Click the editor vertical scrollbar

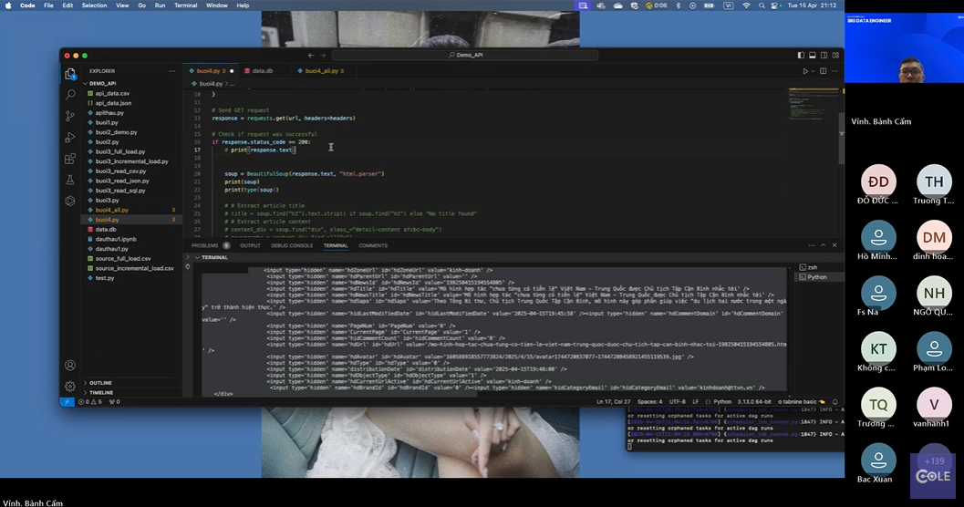[841, 139]
